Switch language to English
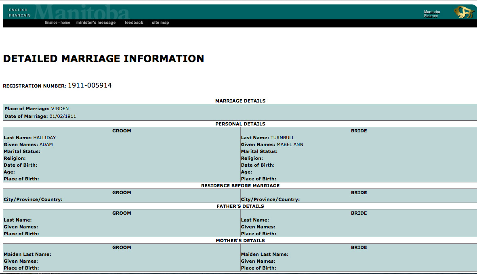This screenshot has height=274, width=477. coord(18,10)
